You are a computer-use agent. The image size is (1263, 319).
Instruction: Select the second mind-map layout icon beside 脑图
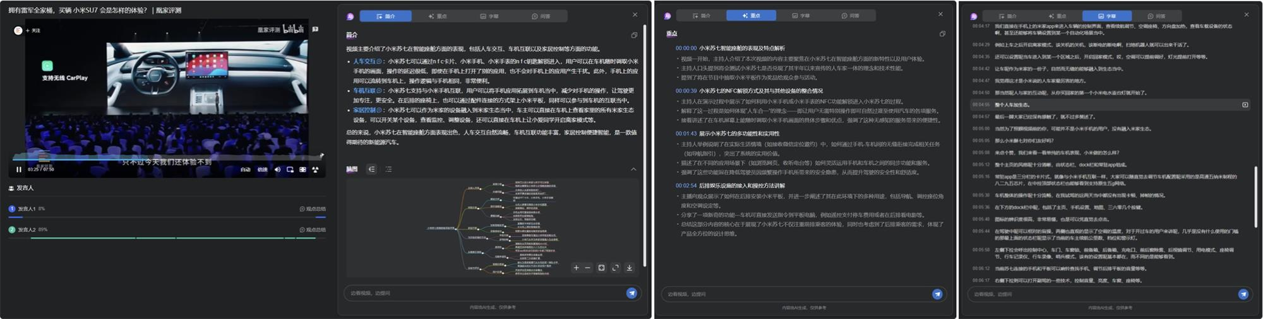tap(388, 169)
